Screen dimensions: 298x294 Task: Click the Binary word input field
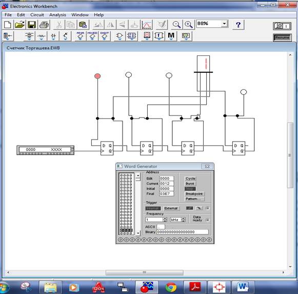click(x=183, y=232)
